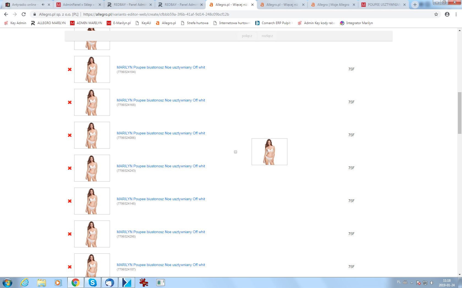The width and height of the screenshot is (462, 288).
Task: Remove offer 7799324194 with red X
Action: (70, 69)
